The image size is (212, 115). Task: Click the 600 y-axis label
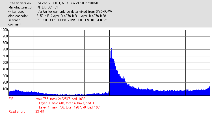tap(5, 56)
